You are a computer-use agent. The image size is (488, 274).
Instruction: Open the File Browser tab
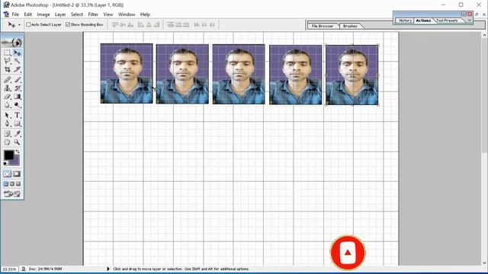tap(323, 26)
